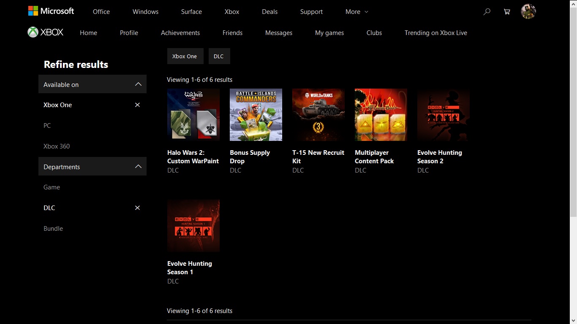Image resolution: width=577 pixels, height=324 pixels.
Task: Filter results by PC platform
Action: (47, 126)
